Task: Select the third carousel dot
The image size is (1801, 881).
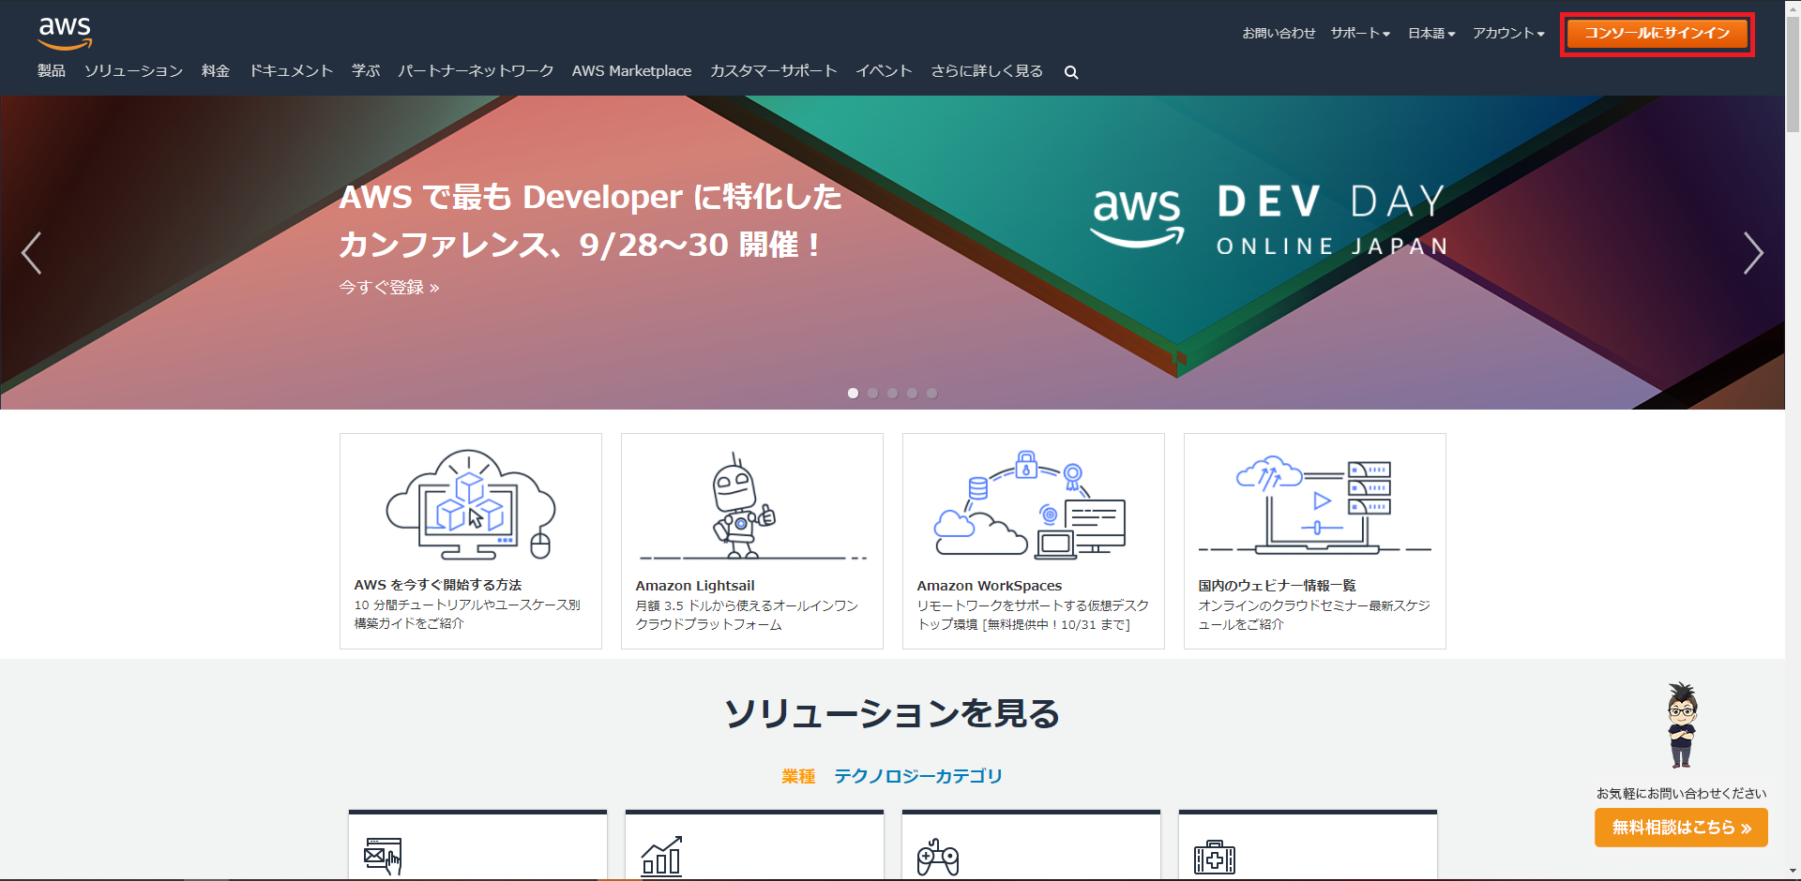Action: [x=892, y=394]
